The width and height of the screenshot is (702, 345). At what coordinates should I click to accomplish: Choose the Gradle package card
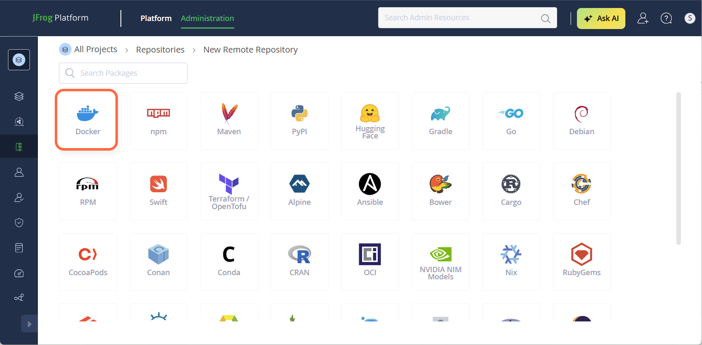point(440,121)
